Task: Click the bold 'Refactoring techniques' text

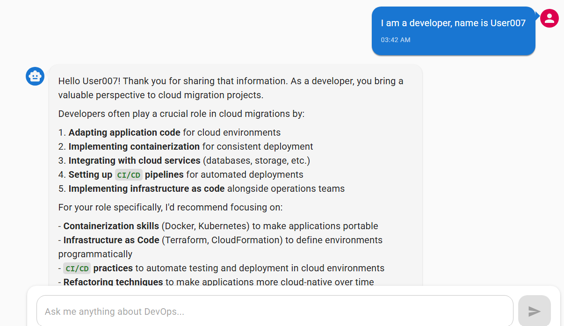Action: click(113, 282)
